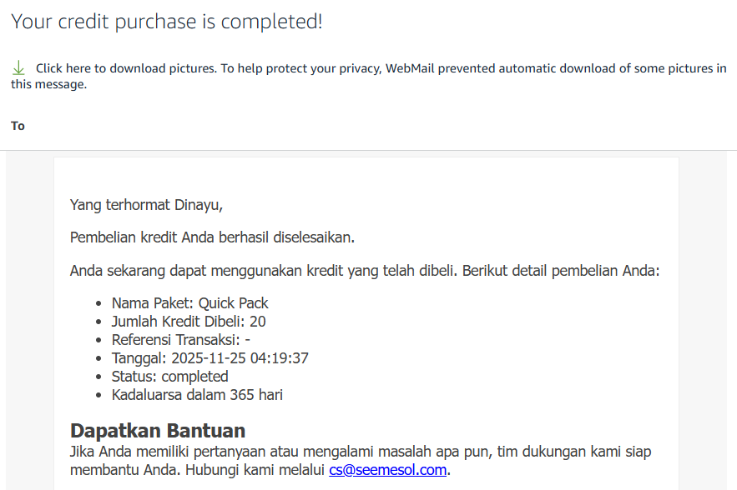Click the bullet point before "Nama Paket"
737x490 pixels.
pos(101,304)
